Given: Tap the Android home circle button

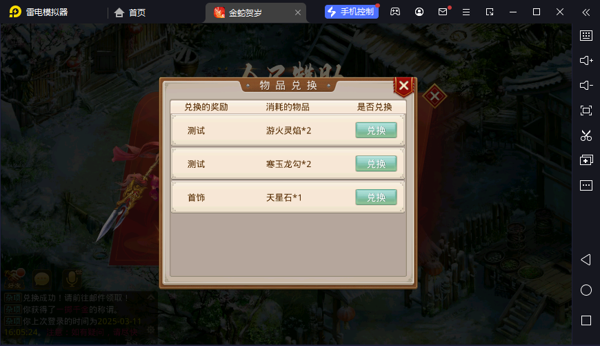Looking at the screenshot, I should 586,290.
